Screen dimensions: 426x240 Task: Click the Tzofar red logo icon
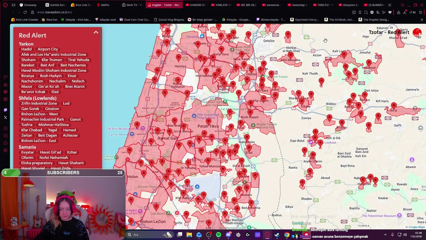click(417, 32)
